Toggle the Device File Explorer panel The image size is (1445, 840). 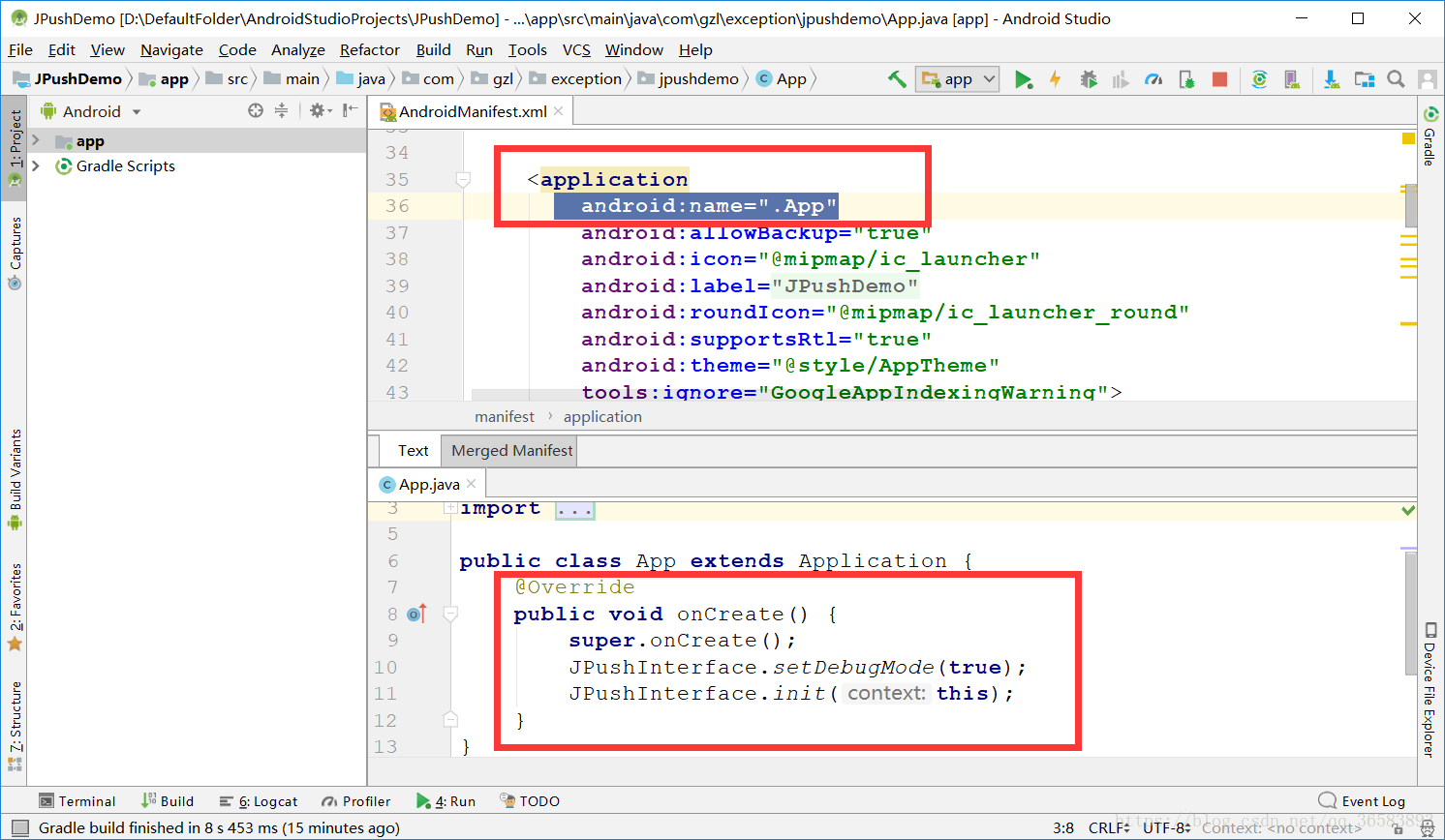click(1430, 689)
